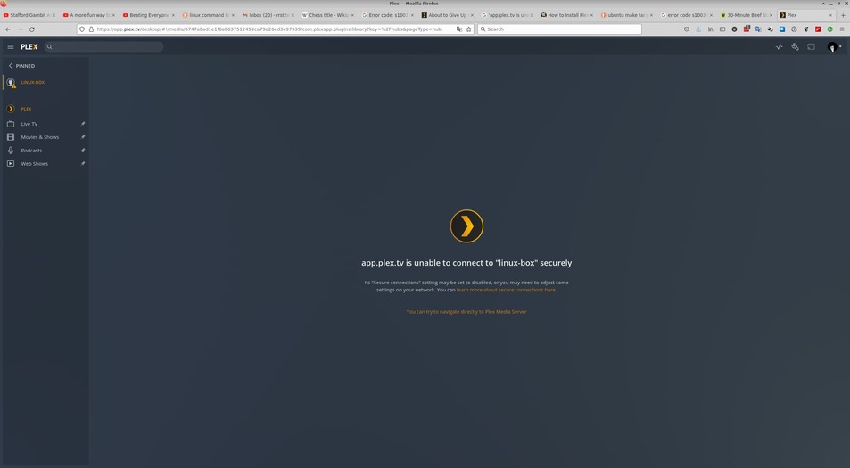Click translate page icon in address bar
Viewport: 850px width, 468px height.
coord(459,29)
